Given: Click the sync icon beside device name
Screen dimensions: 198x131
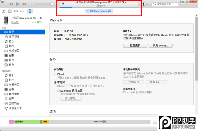Looking at the screenshot, I should coord(41,18).
